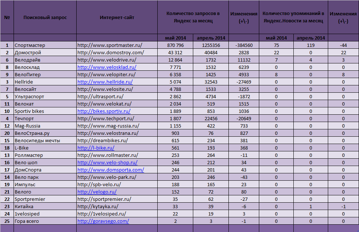This screenshot has height=232, width=359.
Task: Click the bikes.sportiv.ru link
Action: tap(104, 111)
